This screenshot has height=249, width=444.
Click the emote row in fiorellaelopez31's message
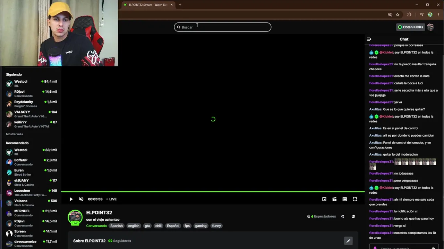pyautogui.click(x=415, y=162)
